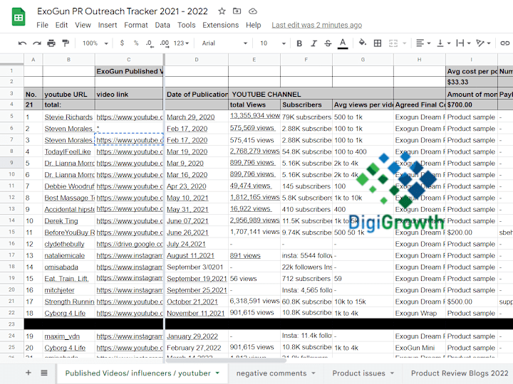Screen dimensions: 513x384
Task: Activate the Paint format roller icon
Action: coord(66,43)
